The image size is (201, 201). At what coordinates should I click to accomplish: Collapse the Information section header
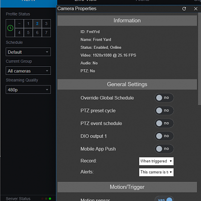127,21
